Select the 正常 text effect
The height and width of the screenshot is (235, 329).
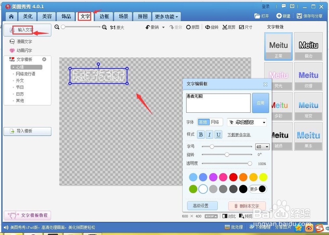pos(278,46)
